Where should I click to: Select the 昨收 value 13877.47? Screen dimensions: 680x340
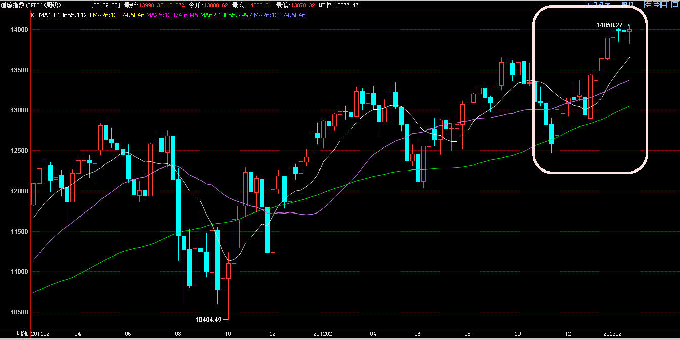[346, 5]
